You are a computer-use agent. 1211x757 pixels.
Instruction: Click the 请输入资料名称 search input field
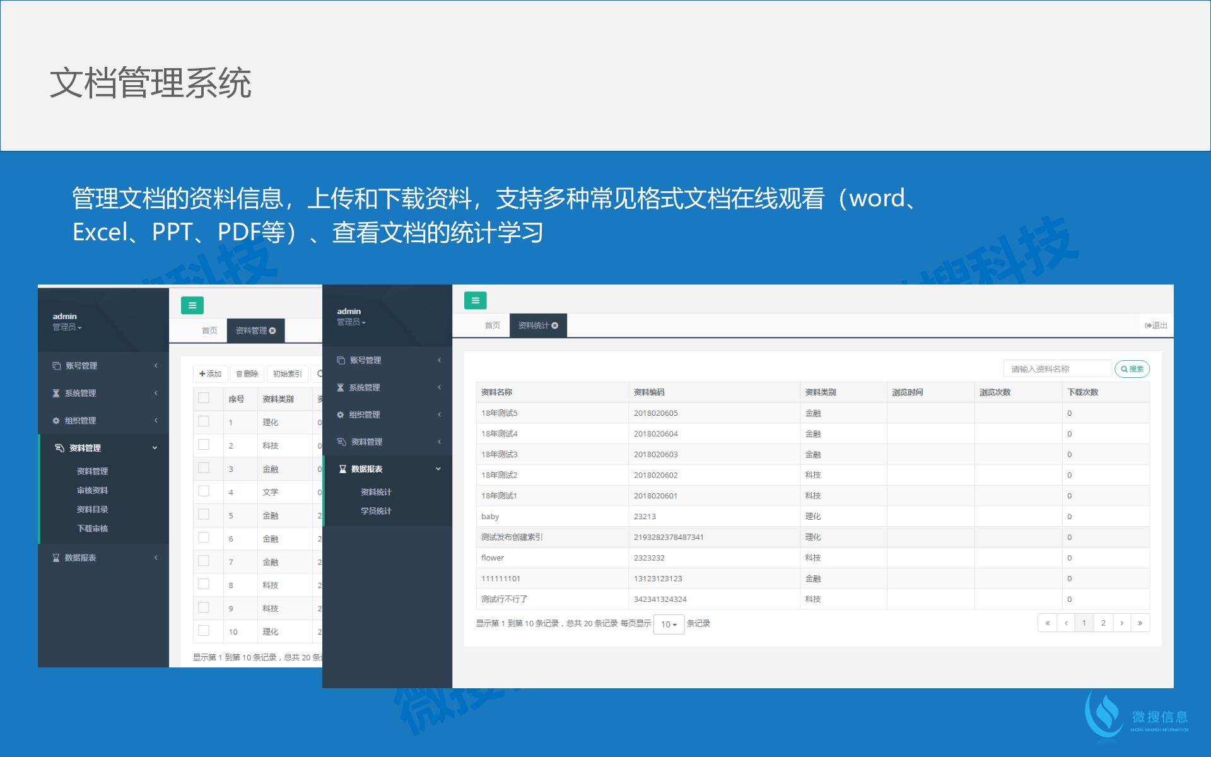tap(1060, 368)
